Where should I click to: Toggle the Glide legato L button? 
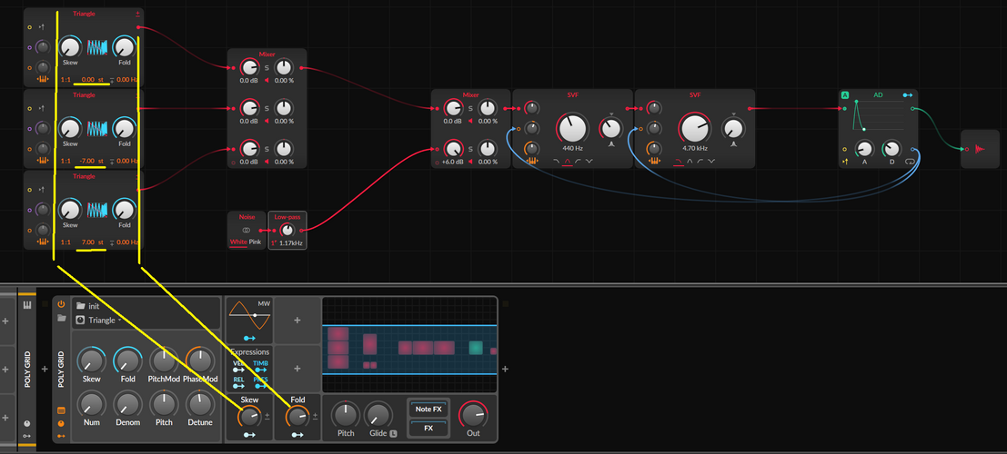(x=393, y=434)
